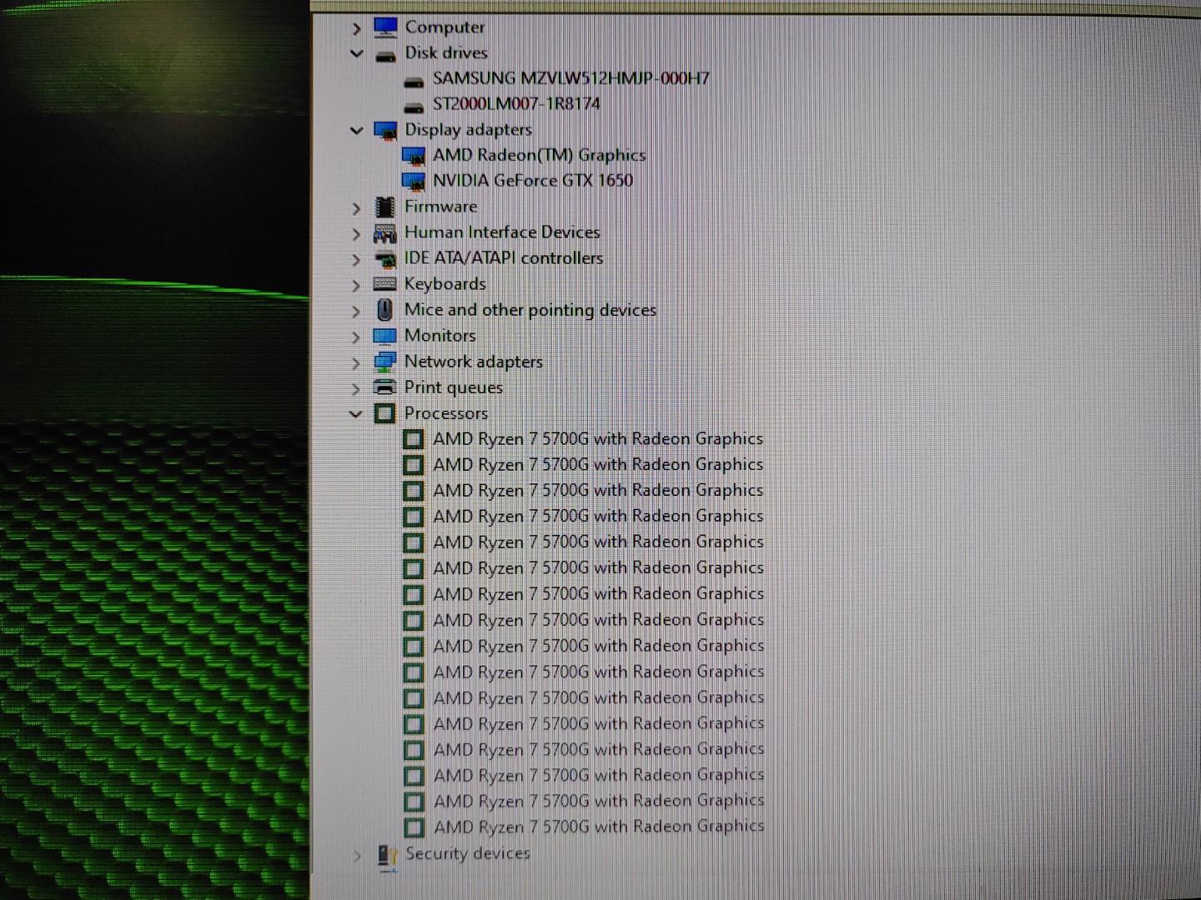Screen dimensions: 1201x900
Task: Select the Human Interface Devices label
Action: pyautogui.click(x=502, y=232)
